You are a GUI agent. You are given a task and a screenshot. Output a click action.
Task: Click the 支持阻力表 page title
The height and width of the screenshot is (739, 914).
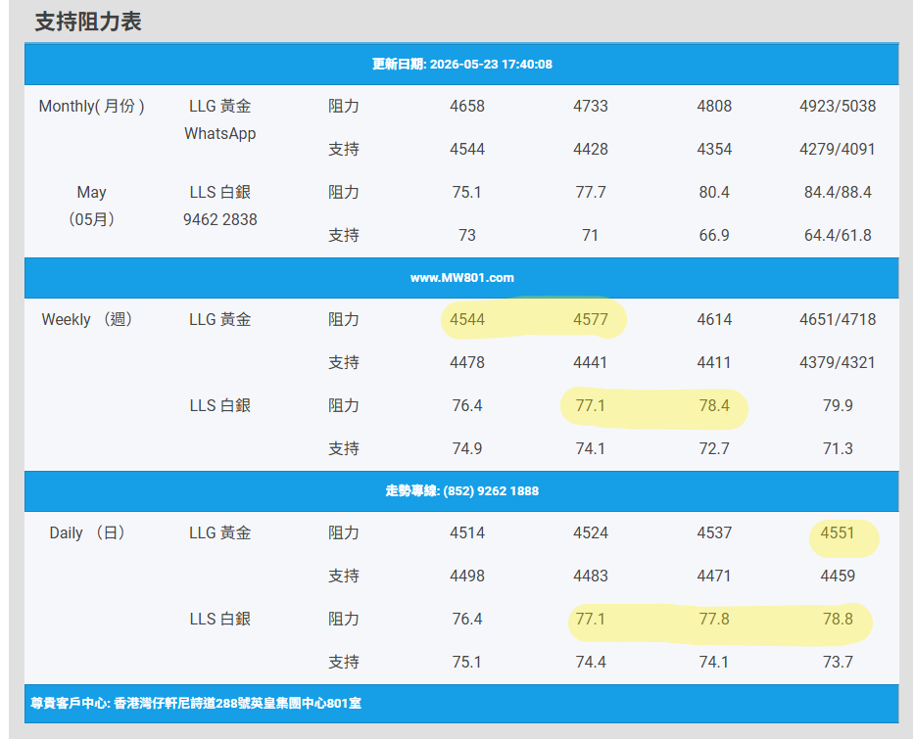pos(88,23)
